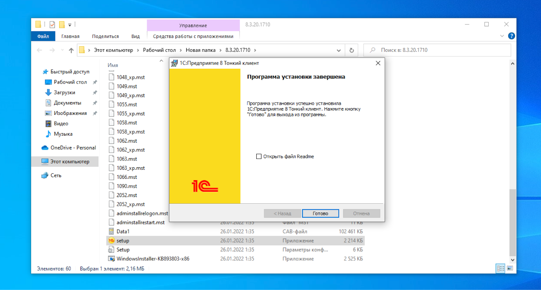Click the WindowsInstaller-KB893803-x86 icon
Image resolution: width=541 pixels, height=290 pixels.
[x=111, y=259]
